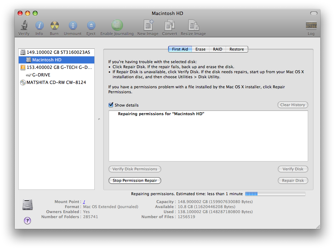Screen dimensions: 335x249
Task: Close the window with red button
Action: click(x=20, y=13)
